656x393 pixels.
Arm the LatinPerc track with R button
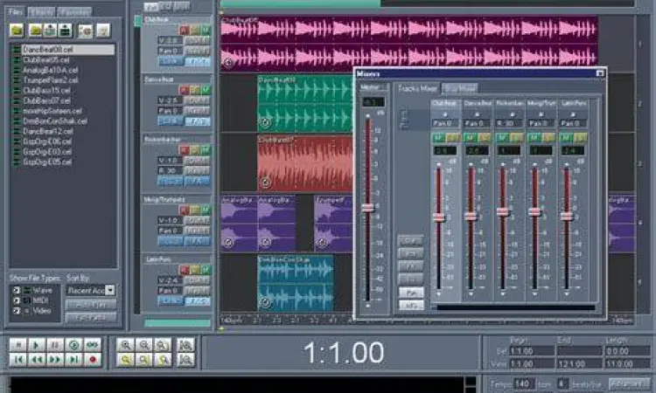184,269
